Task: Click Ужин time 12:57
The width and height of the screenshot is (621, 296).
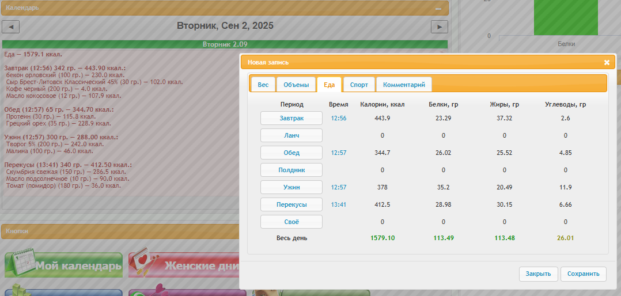Action: pyautogui.click(x=339, y=187)
